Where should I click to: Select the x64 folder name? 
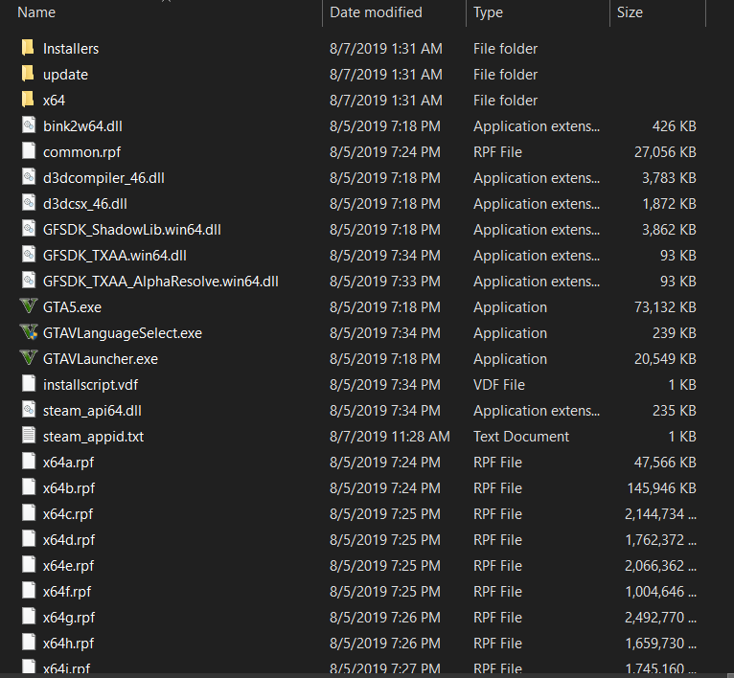(x=54, y=101)
